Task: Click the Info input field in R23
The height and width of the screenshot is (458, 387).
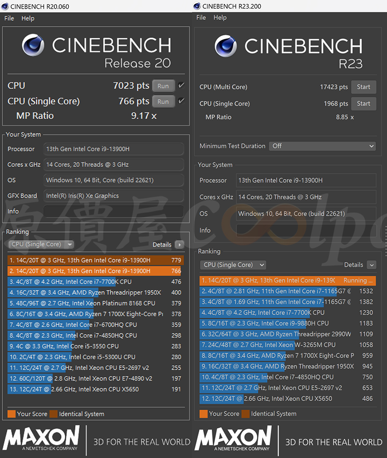Action: [306, 230]
